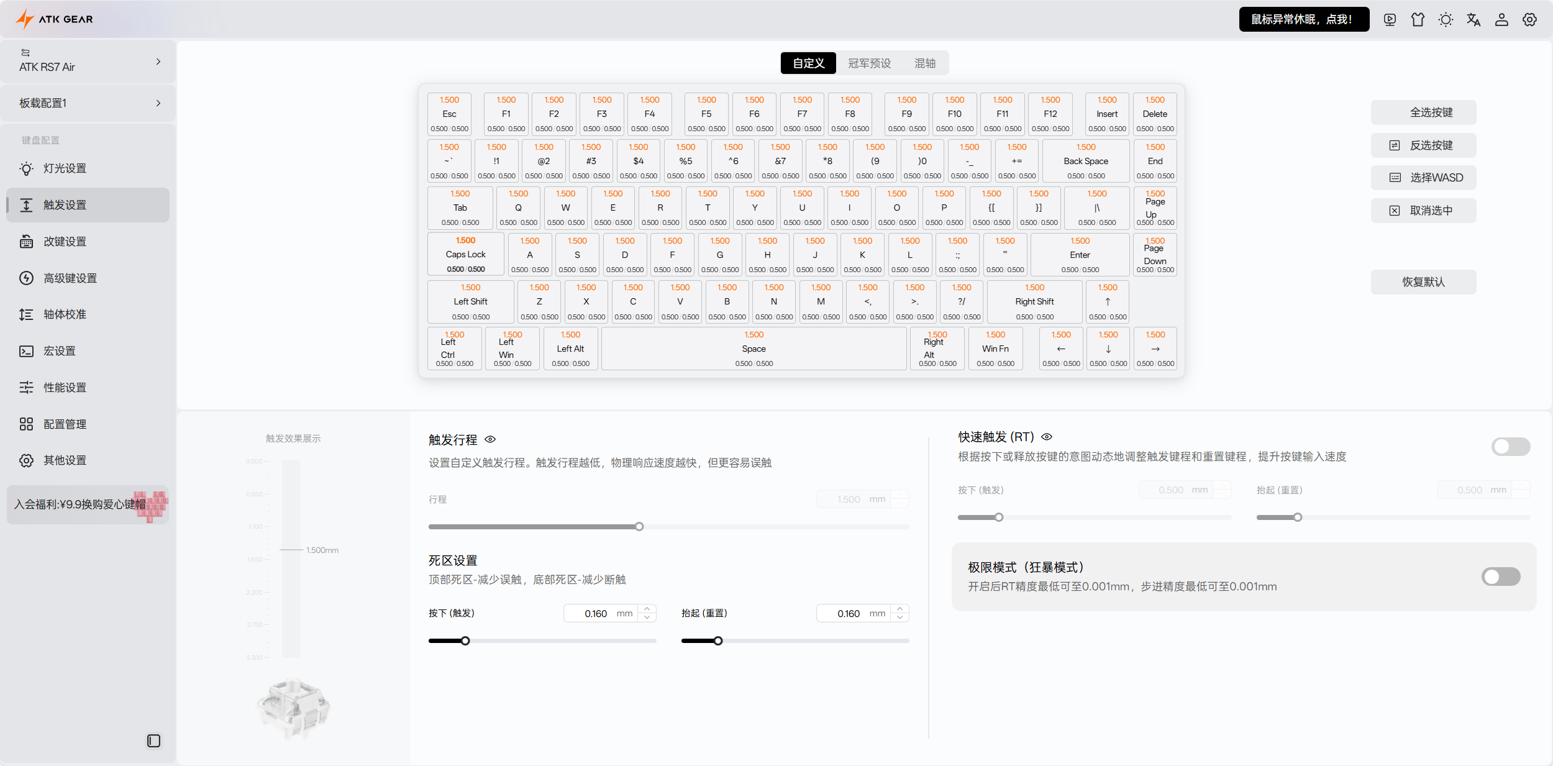The height and width of the screenshot is (766, 1553).
Task: Open 灯光设置 lighting settings in sidebar
Action: pyautogui.click(x=65, y=168)
